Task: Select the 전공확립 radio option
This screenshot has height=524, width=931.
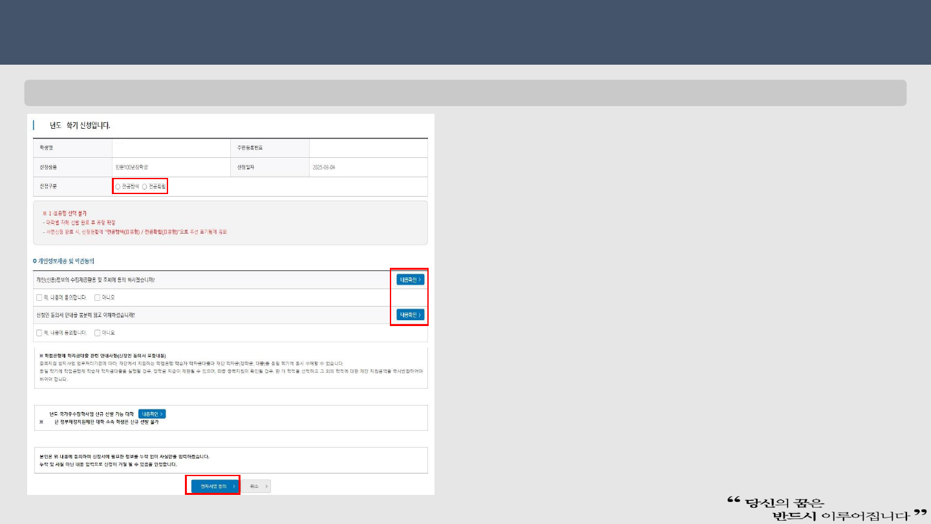Action: point(144,186)
